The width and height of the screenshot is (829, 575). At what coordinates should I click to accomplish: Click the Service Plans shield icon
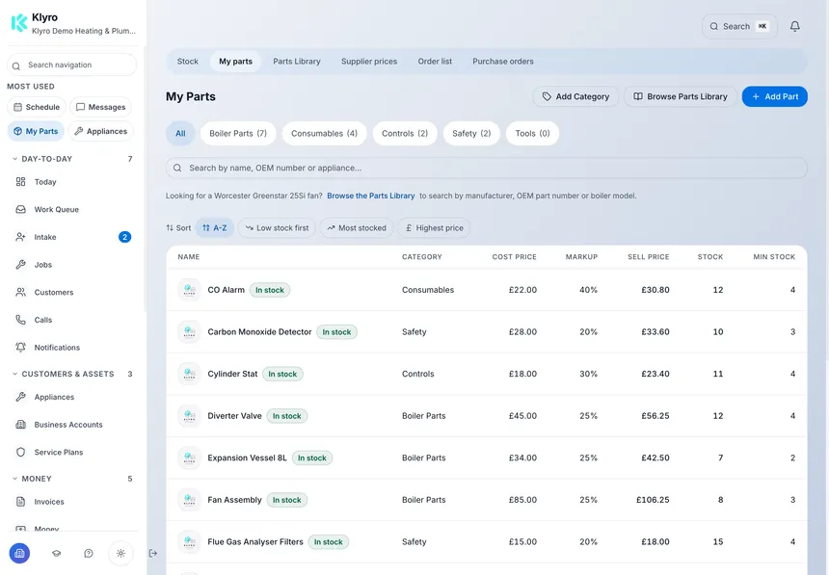(x=20, y=452)
